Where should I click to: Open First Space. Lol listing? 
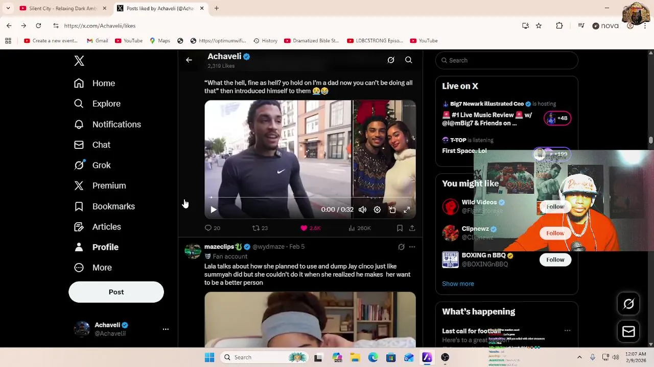(x=464, y=151)
